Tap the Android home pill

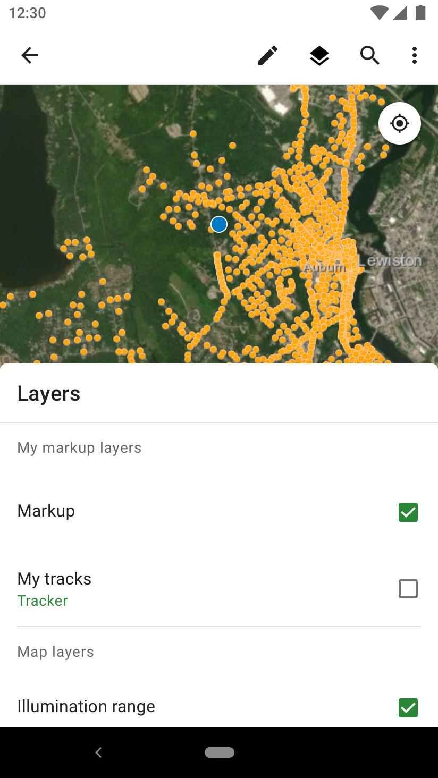click(219, 752)
